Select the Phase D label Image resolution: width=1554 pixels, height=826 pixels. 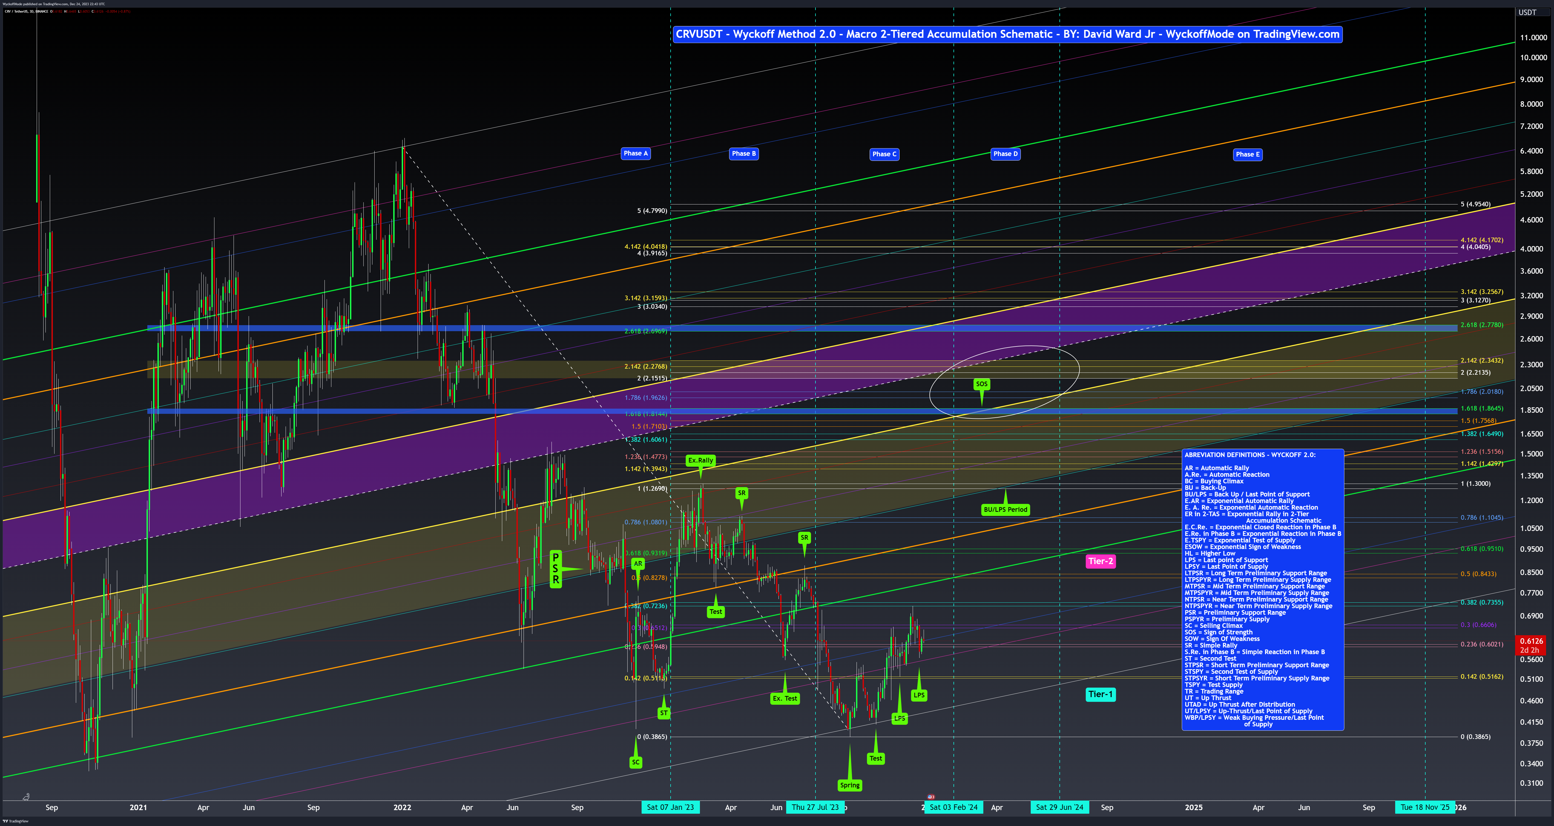[x=1006, y=154]
